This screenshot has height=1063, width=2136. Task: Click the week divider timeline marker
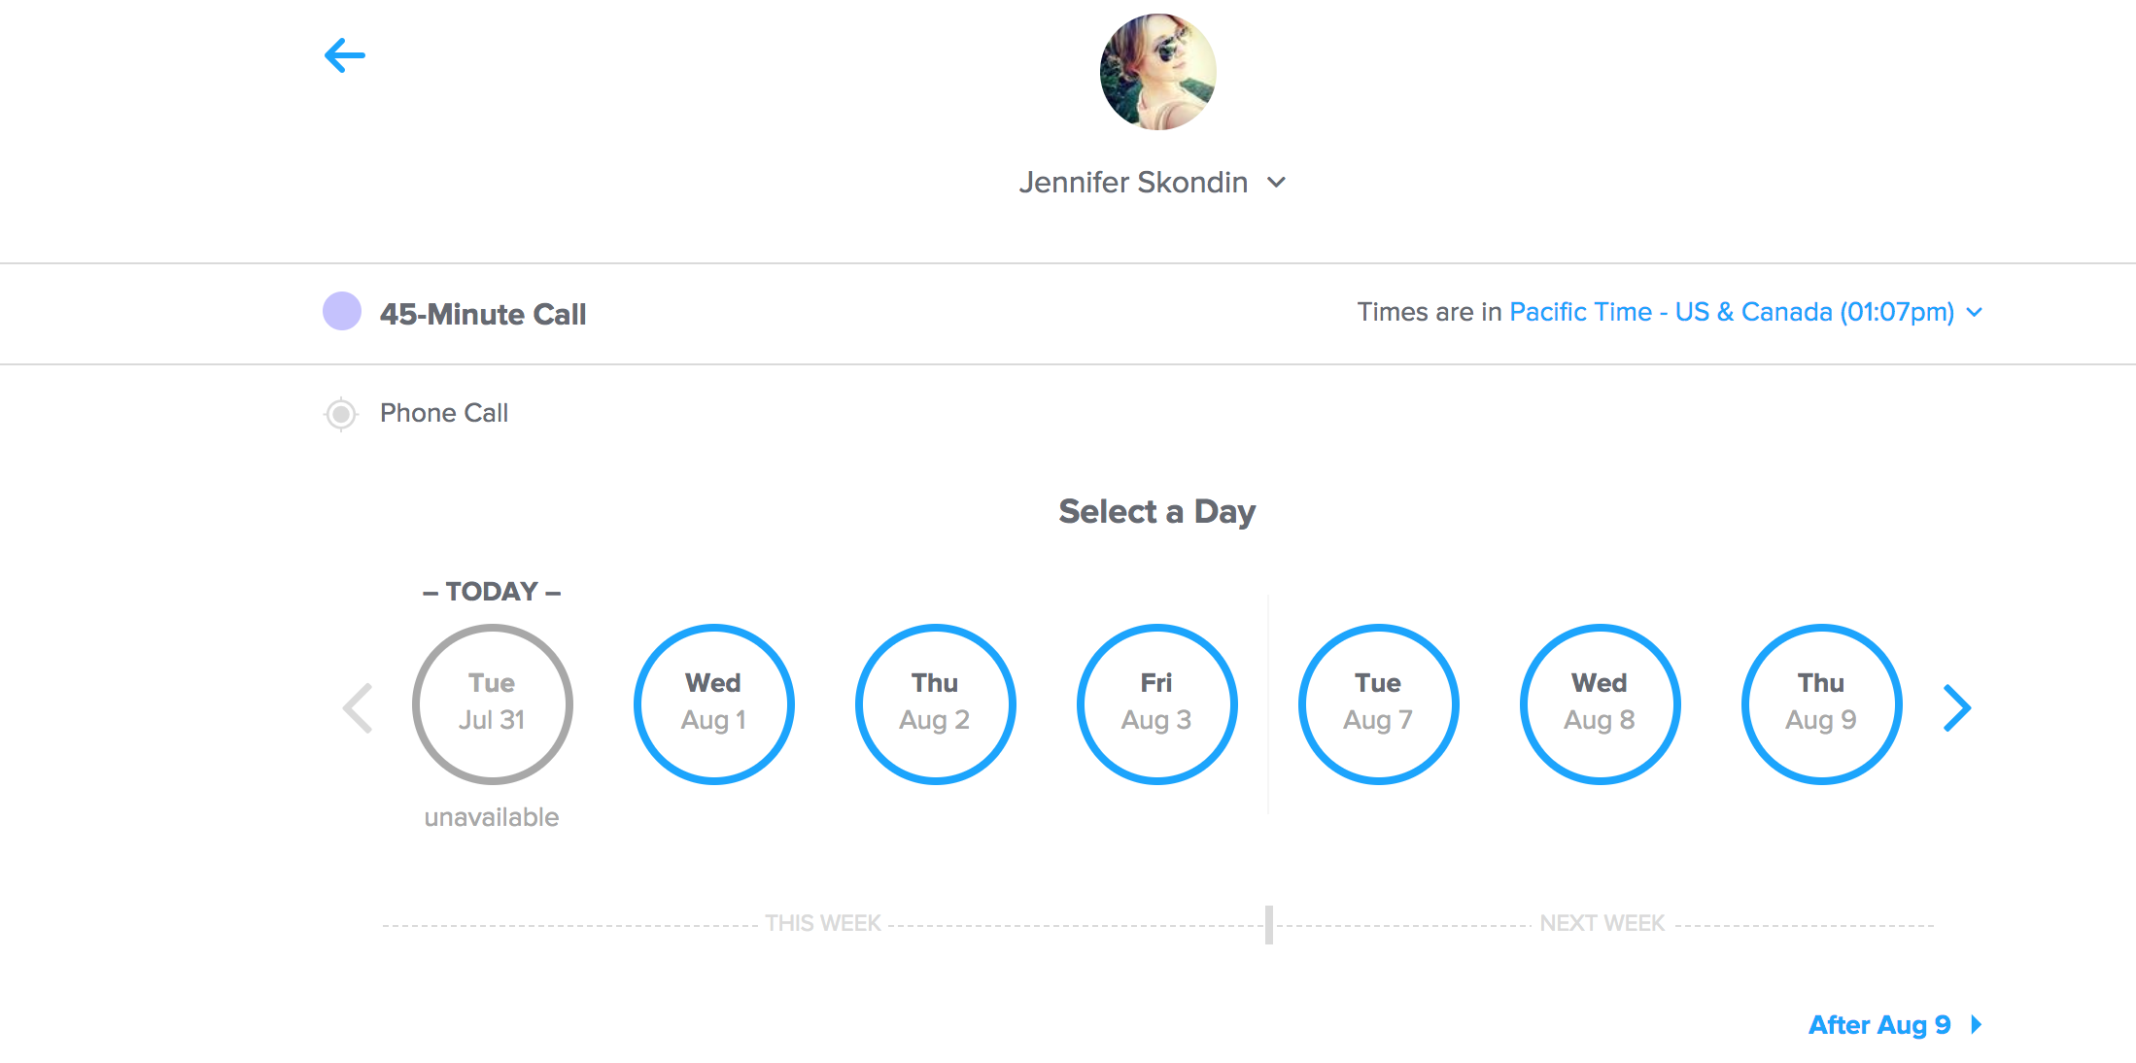tap(1269, 924)
